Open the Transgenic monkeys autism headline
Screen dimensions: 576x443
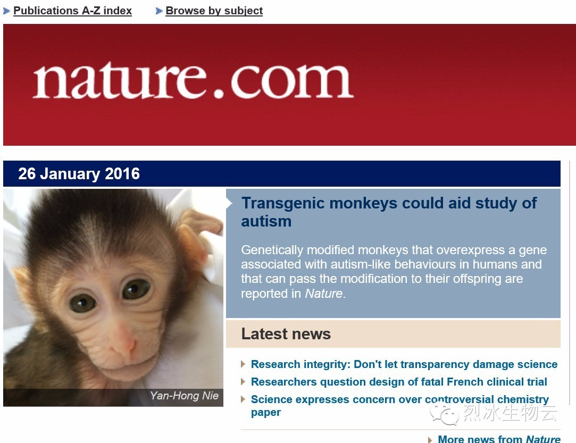[x=389, y=212]
